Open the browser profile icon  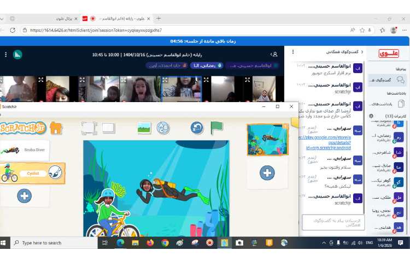(x=394, y=30)
